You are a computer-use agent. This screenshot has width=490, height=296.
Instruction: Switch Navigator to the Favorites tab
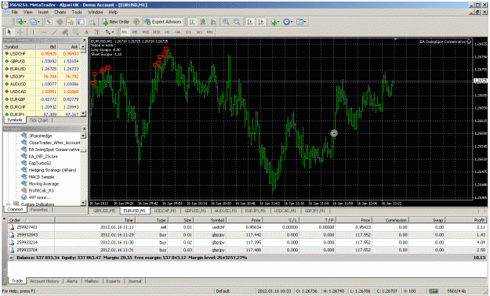pos(39,210)
